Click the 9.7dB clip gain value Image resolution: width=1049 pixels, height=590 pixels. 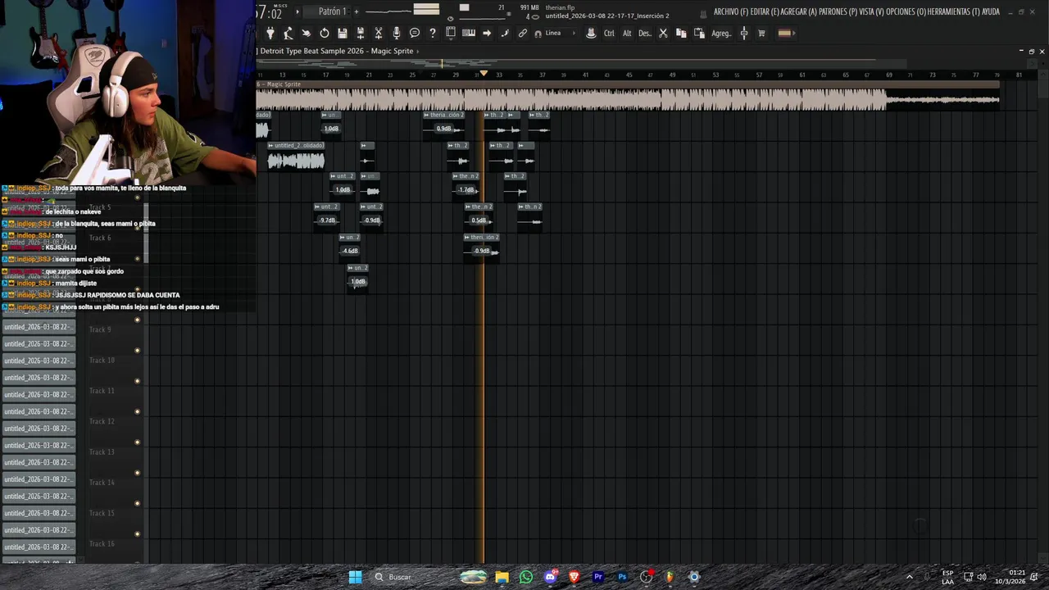pos(327,220)
